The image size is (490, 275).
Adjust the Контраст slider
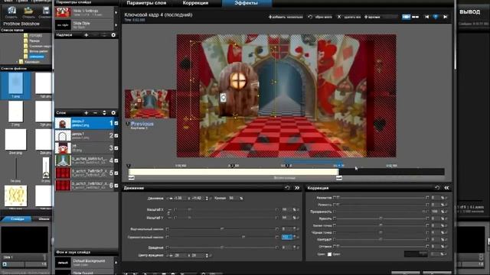pos(381,239)
